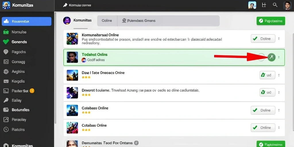Image resolution: width=294 pixels, height=147 pixels.
Task: Open the gear icon labeled Aegbins
Action: [6, 71]
